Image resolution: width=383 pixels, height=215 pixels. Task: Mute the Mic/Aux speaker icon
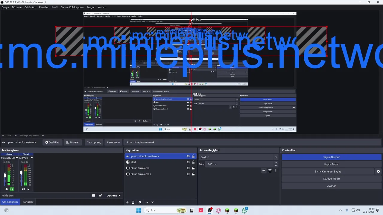coord(23,189)
